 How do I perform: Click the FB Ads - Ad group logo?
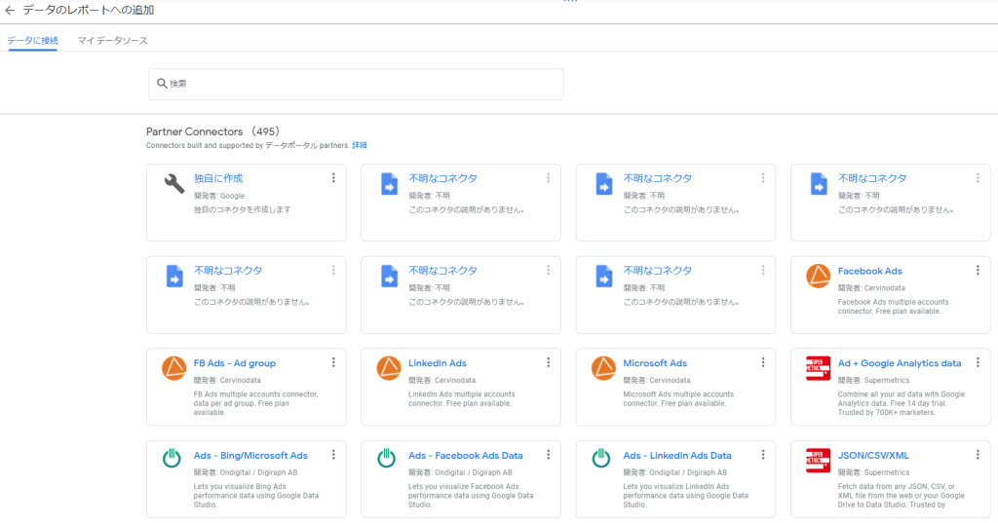(173, 368)
